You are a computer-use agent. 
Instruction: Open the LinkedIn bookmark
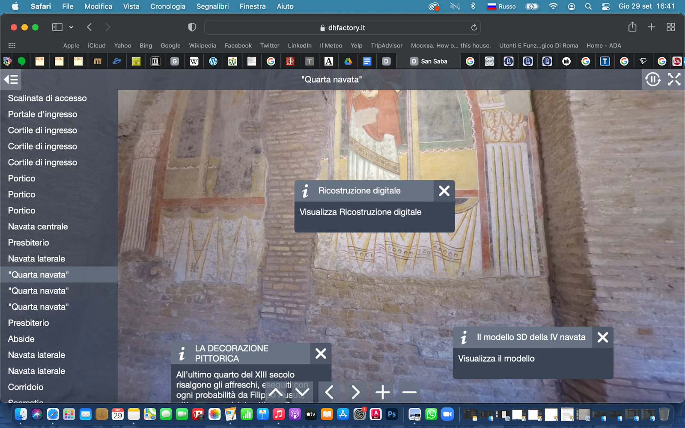[300, 45]
